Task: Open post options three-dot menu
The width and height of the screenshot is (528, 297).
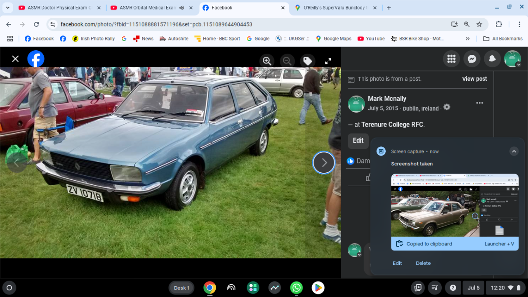Action: (x=479, y=103)
